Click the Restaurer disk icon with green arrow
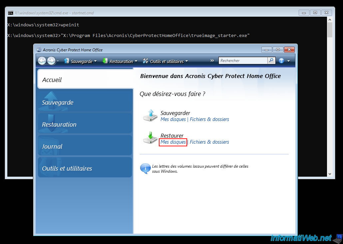The image size is (343, 244). pos(150,138)
